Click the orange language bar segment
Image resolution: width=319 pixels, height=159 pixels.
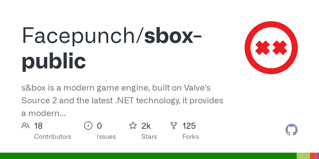click(x=312, y=156)
